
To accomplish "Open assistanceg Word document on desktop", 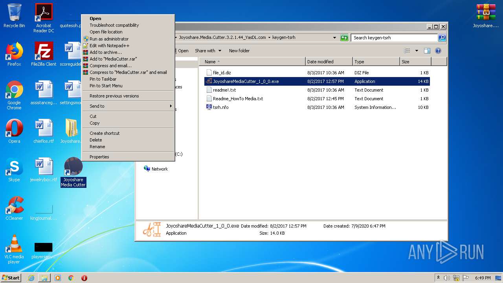I will 44,93.
